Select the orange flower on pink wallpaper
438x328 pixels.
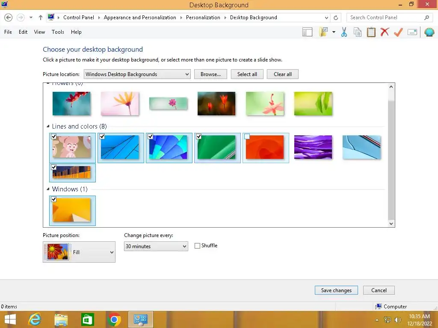120,103
